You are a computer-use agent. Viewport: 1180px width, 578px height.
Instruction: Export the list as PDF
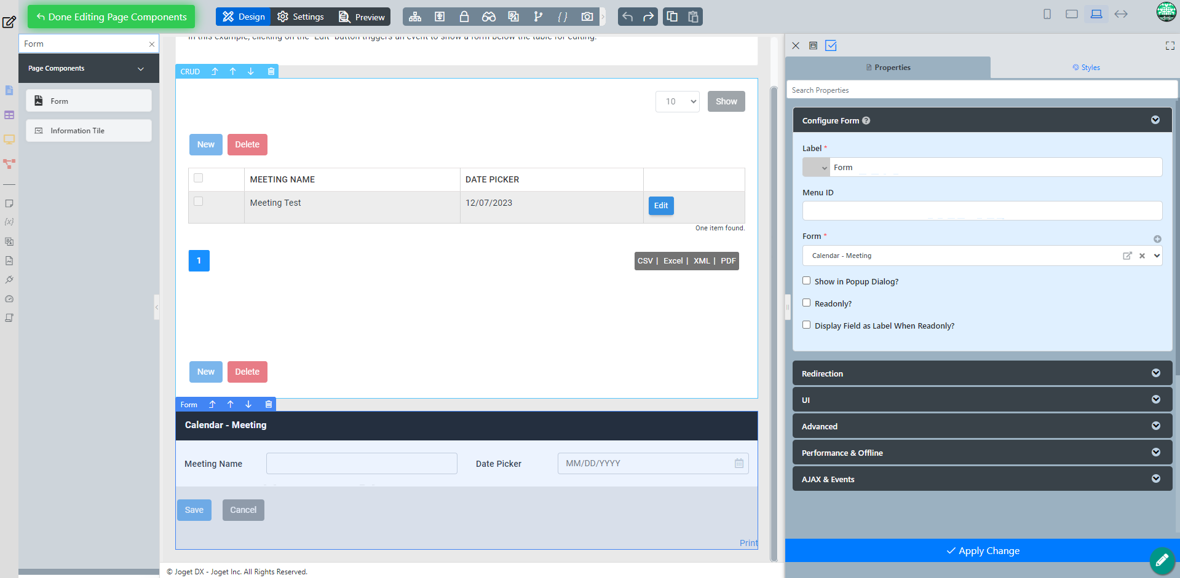[x=728, y=261]
